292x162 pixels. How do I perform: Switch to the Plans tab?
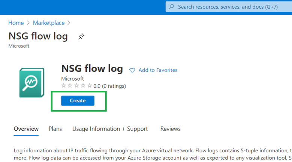pyautogui.click(x=55, y=129)
